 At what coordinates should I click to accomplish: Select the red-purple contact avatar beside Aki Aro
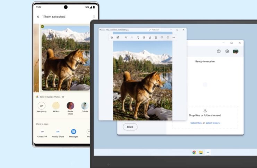pyautogui.click(x=70, y=106)
